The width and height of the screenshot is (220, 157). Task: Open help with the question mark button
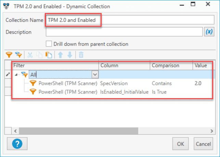coord(17,144)
